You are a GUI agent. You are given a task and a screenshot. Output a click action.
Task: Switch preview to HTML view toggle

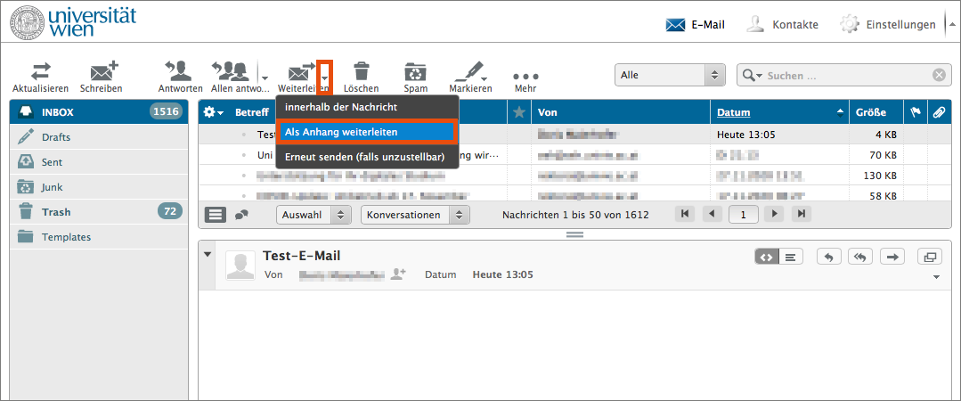coord(766,257)
